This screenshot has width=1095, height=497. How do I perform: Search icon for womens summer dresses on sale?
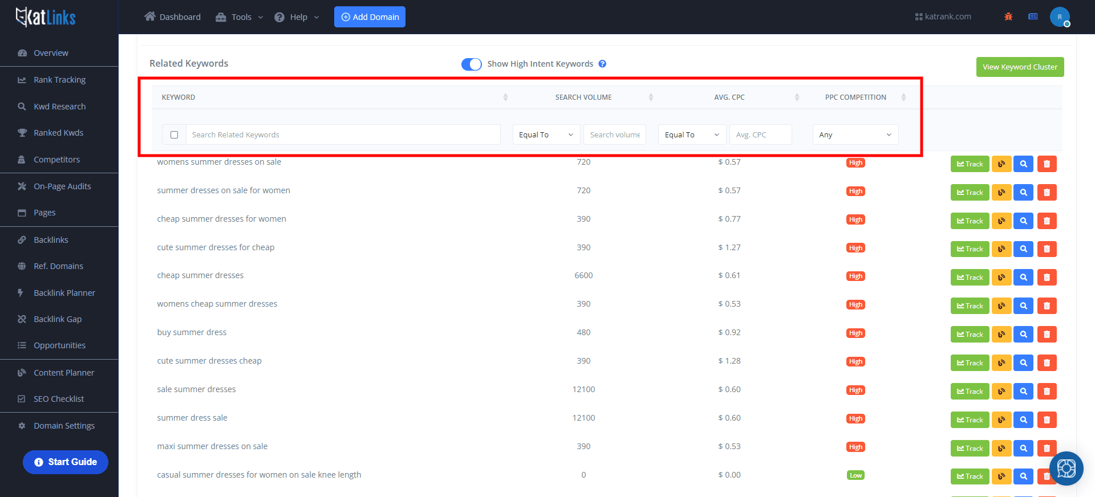coord(1024,164)
